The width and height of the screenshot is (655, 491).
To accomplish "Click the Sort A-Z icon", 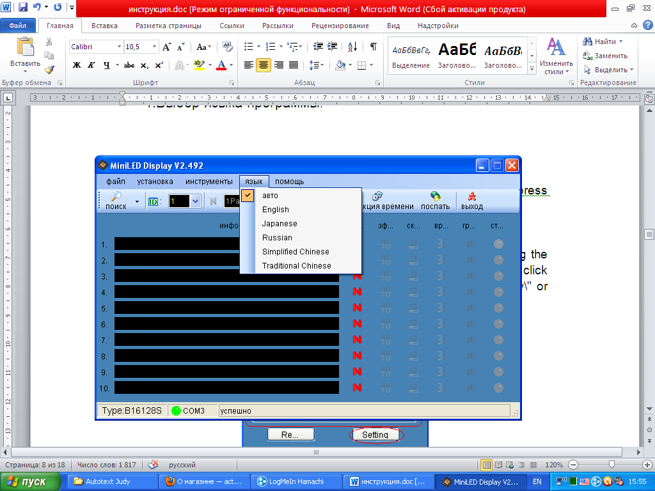I will tap(352, 46).
